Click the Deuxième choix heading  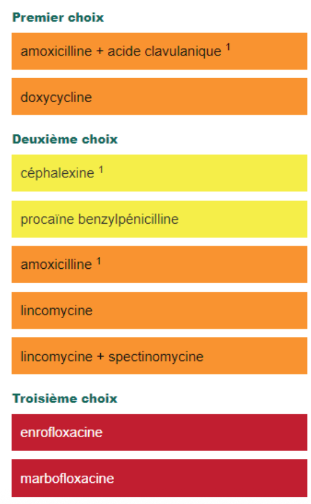click(65, 139)
